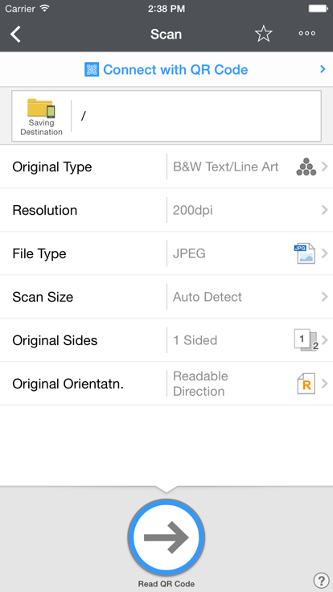Screen dimensions: 333x592
Task: Expand the Resolution 200dpi options
Action: click(x=166, y=210)
